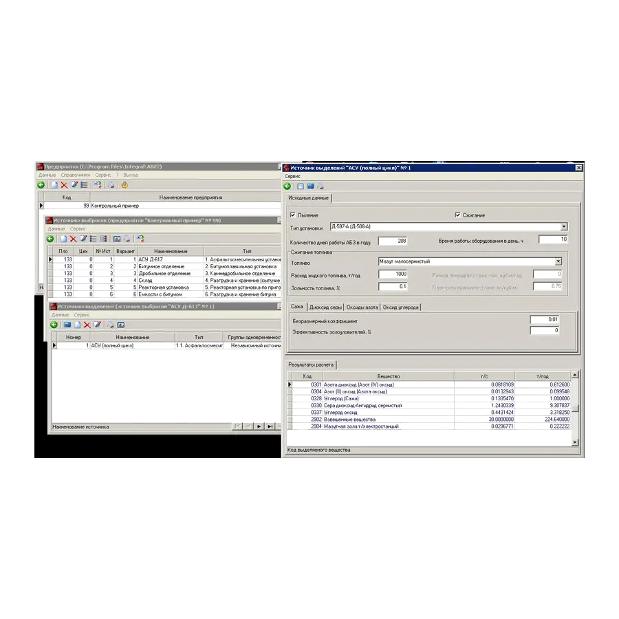Image resolution: width=619 pixels, height=619 pixels.
Task: Click yellow exit icon in Предприятия toolbar
Action: (x=124, y=185)
